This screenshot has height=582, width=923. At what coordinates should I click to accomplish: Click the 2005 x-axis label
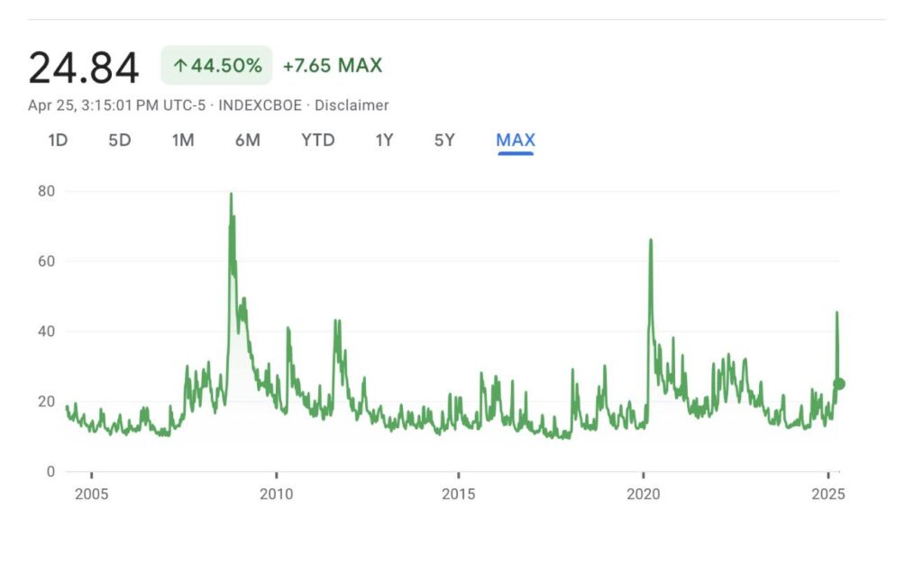(x=91, y=494)
